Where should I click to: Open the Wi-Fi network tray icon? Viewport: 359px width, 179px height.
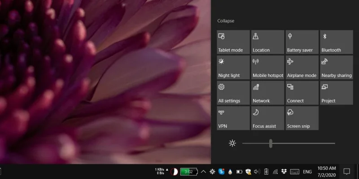coord(275,172)
